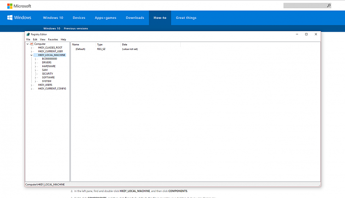Go to Windows 10 in main navigation
The image size is (345, 198).
pos(53,18)
